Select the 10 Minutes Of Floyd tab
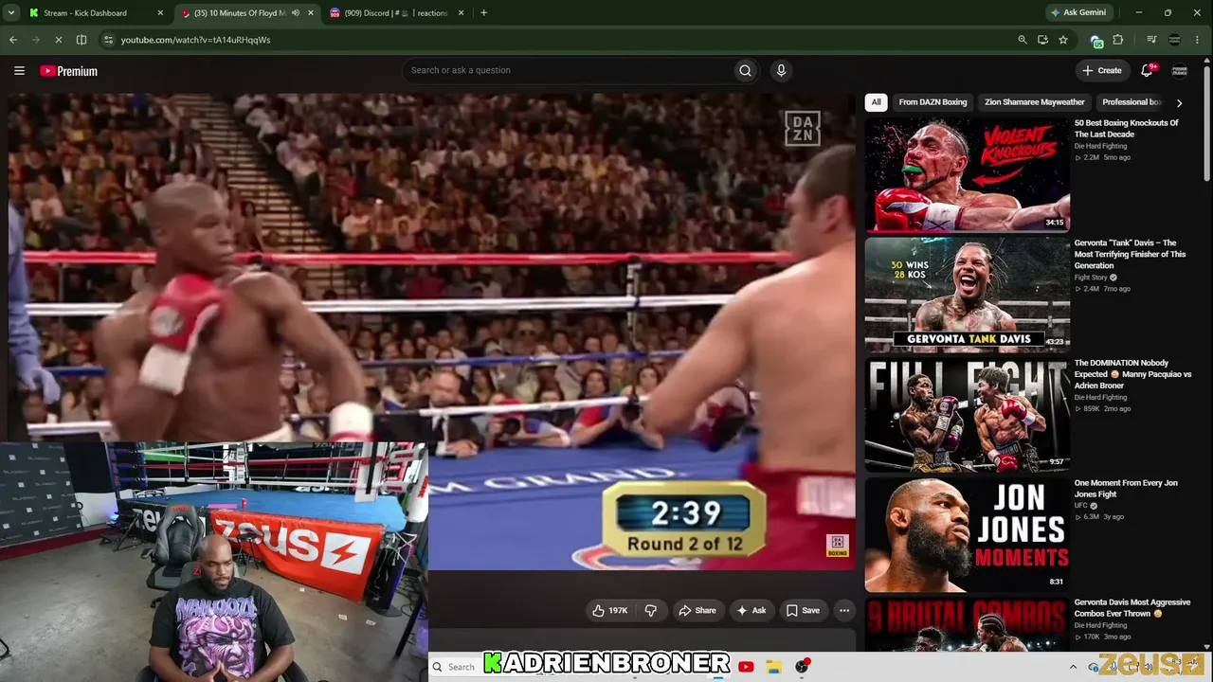1213x682 pixels. [246, 13]
